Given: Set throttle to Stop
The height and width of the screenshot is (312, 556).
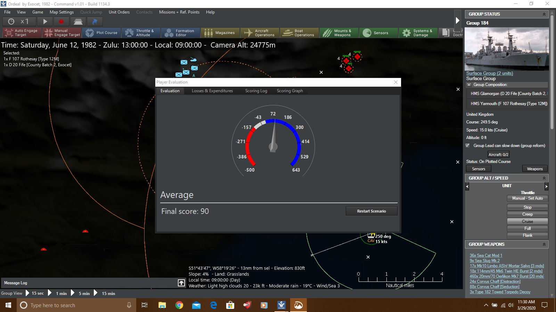Looking at the screenshot, I should point(527,207).
